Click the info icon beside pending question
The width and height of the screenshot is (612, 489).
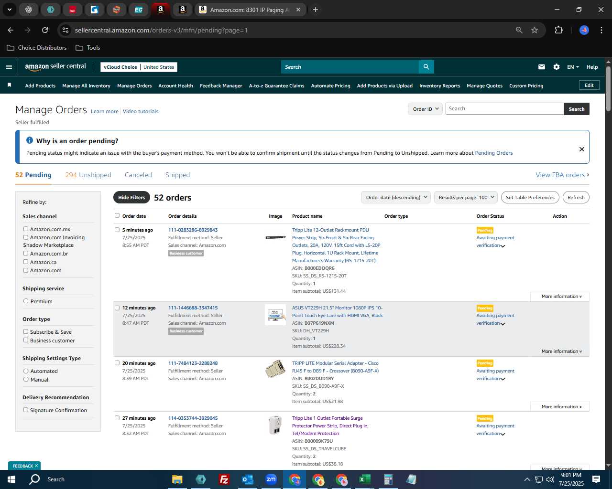coord(30,140)
